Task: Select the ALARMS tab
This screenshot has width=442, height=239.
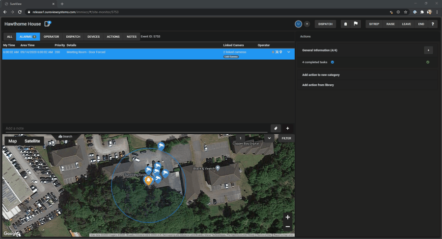Action: tap(28, 37)
